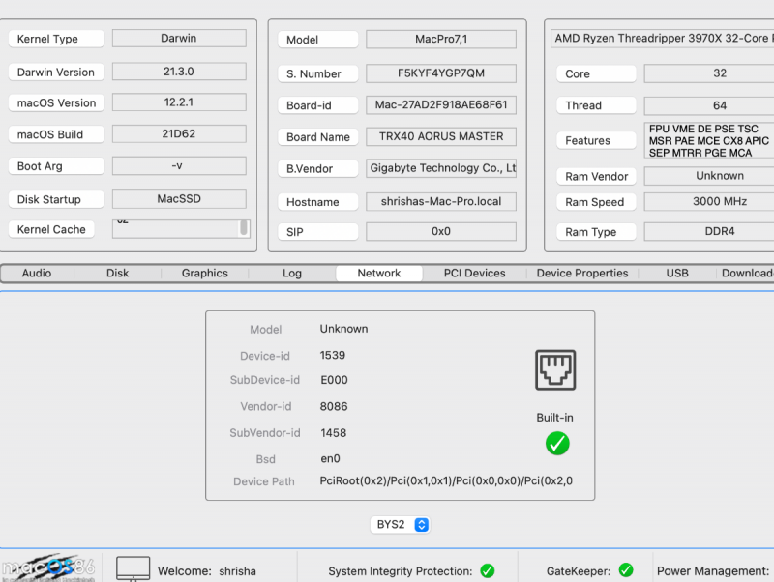Click the Gigabyte Technology vendor field
The height and width of the screenshot is (582, 774).
tap(441, 168)
